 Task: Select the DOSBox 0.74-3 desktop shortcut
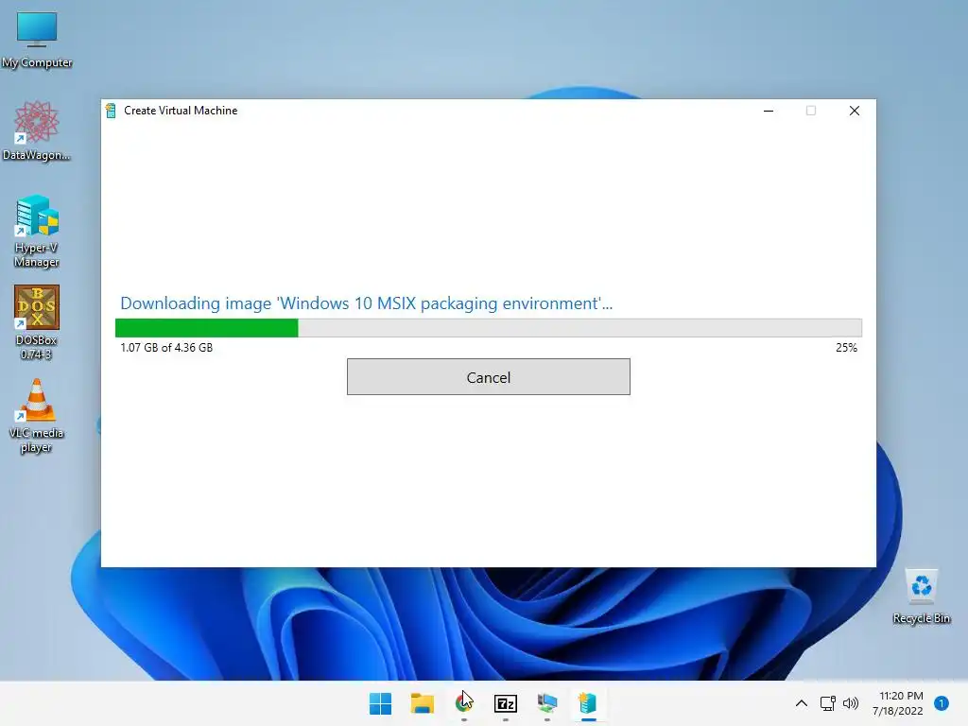tap(37, 322)
